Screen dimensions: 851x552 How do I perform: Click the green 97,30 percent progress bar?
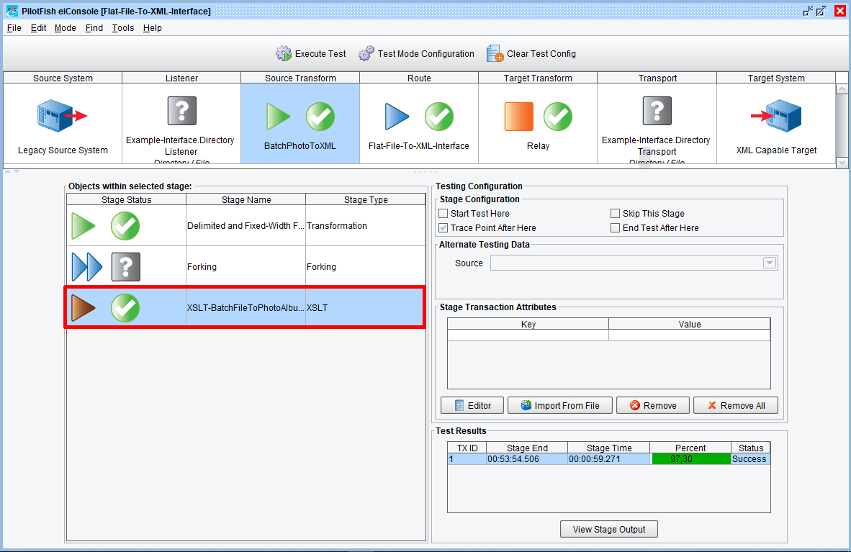pyautogui.click(x=691, y=459)
